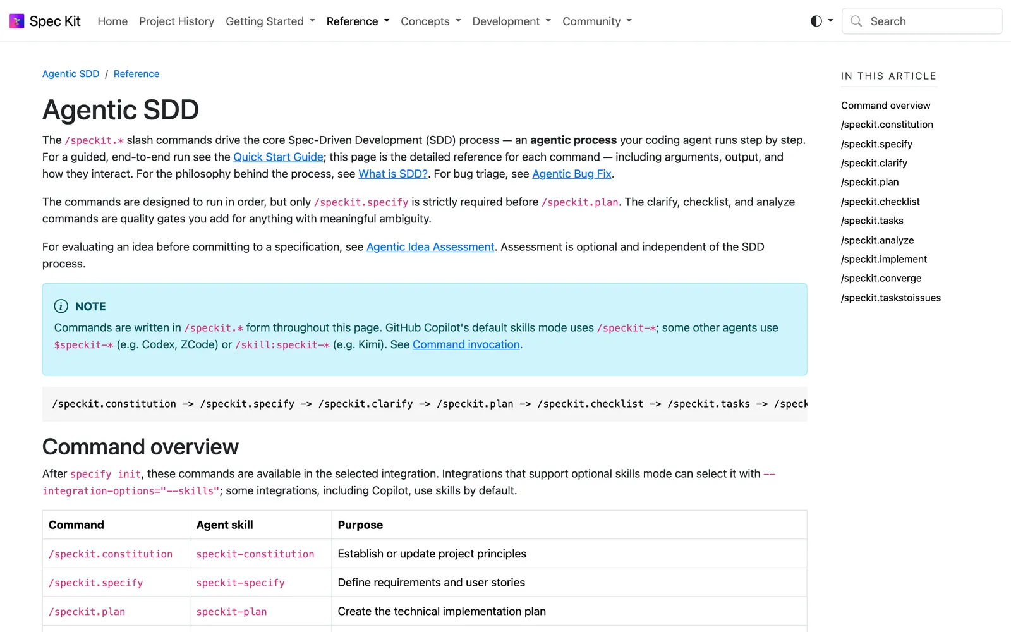
Task: Follow the Command invocation link
Action: (x=466, y=344)
